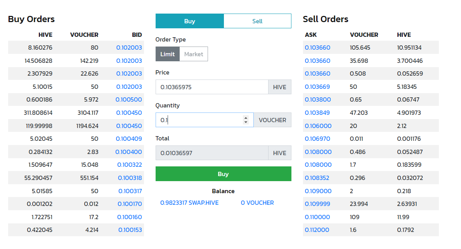This screenshot has width=461, height=249.
Task: Click the 0.100500 bid price
Action: pyautogui.click(x=129, y=100)
